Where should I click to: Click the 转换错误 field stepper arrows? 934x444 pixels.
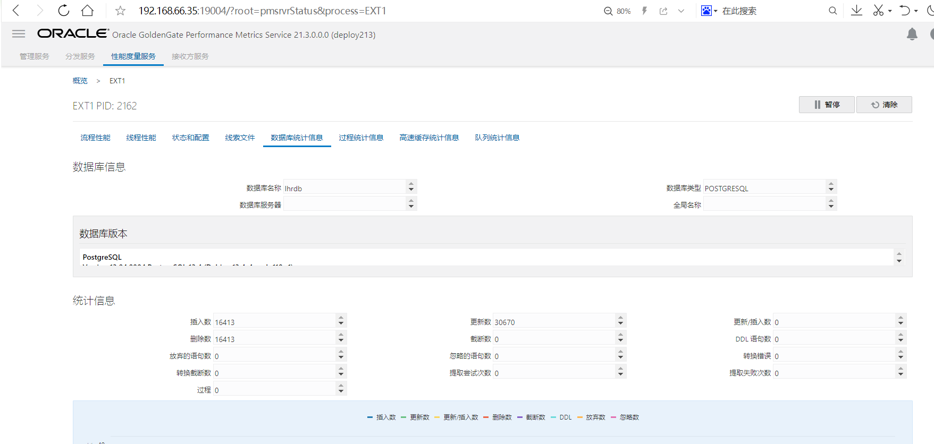[901, 354]
